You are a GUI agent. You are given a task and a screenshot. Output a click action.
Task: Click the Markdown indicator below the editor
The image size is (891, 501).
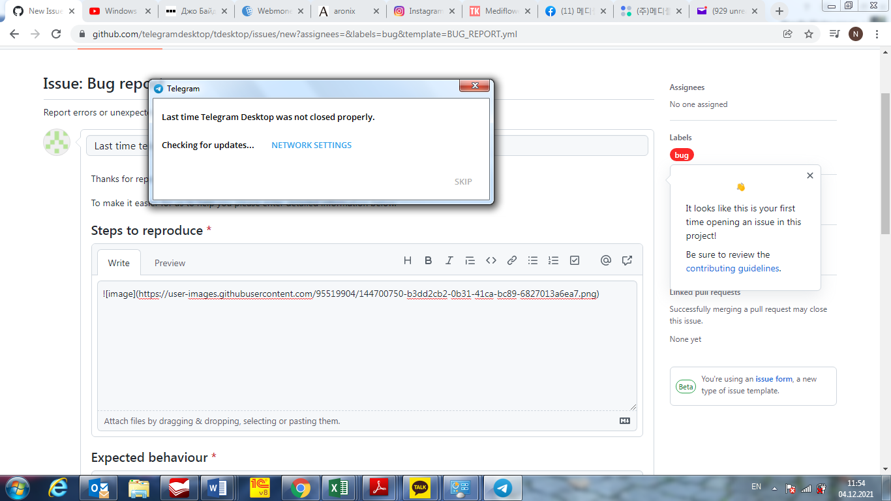(x=624, y=421)
